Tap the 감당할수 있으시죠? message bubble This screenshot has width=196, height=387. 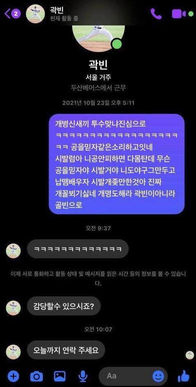[64, 306]
